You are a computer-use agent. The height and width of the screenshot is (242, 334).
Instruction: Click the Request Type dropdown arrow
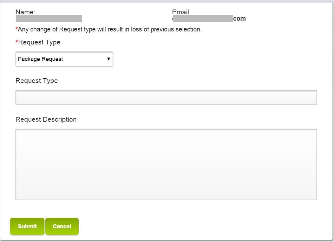(108, 59)
